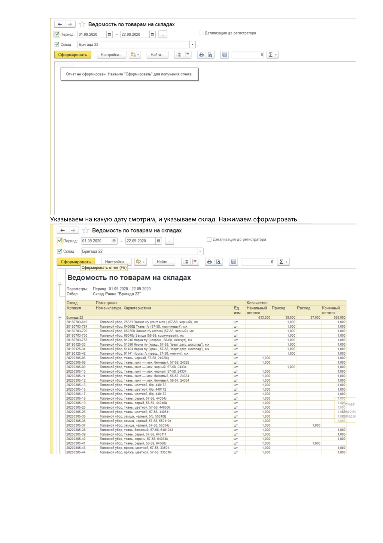The height and width of the screenshot is (543, 383).
Task: Click period selection '...' in upper screenshot
Action: coord(162,35)
